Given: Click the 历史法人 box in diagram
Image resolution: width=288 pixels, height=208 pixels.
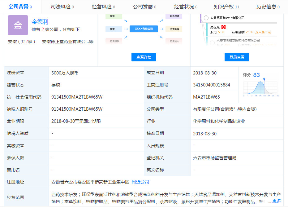Looking at the screenshot, I should click(174, 41).
